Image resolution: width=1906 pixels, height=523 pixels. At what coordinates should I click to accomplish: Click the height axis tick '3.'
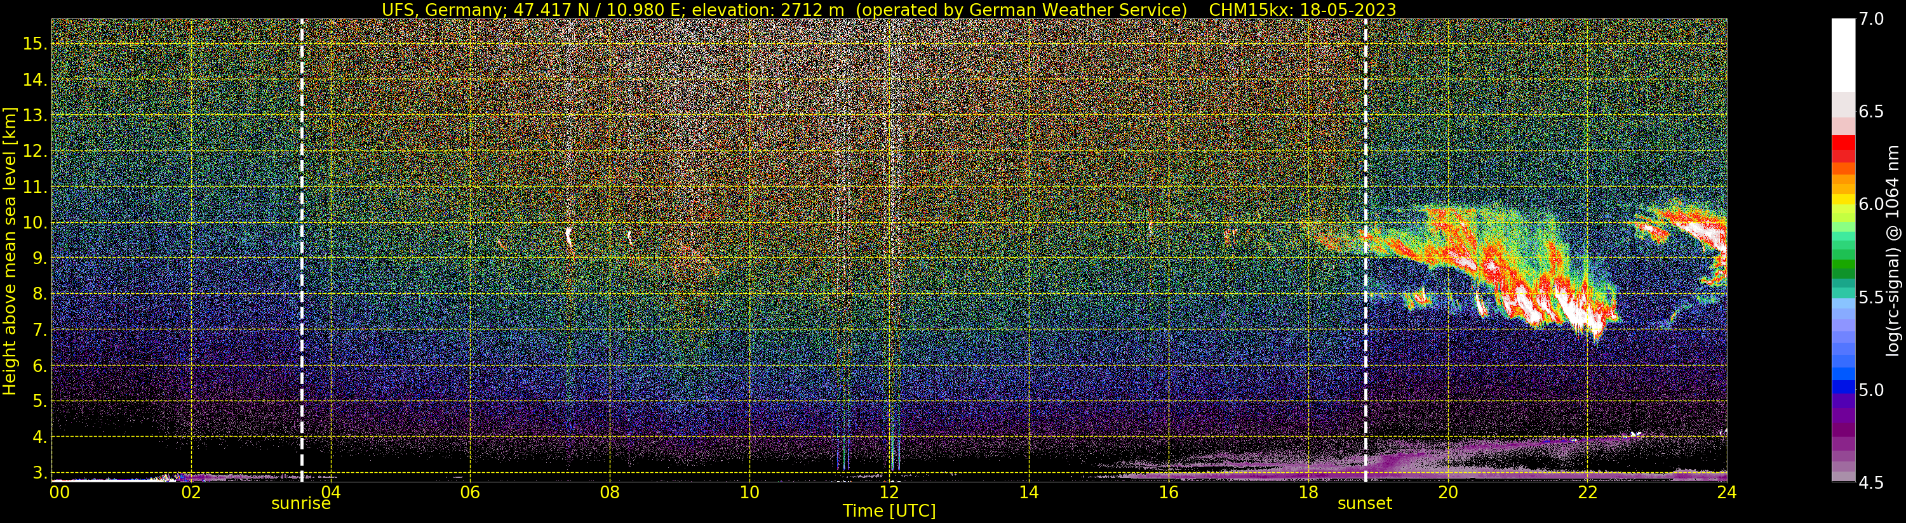pyautogui.click(x=40, y=473)
